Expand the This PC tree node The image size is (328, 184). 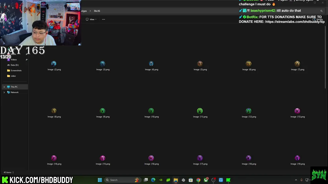(4, 87)
